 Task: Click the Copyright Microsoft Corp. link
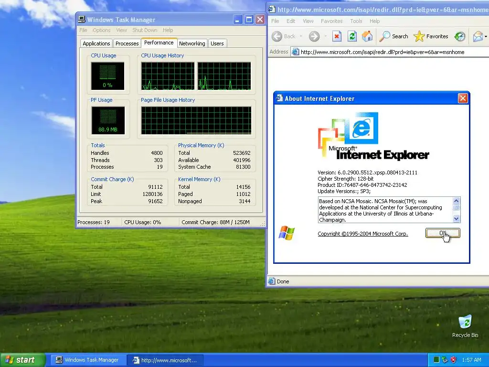pos(363,234)
